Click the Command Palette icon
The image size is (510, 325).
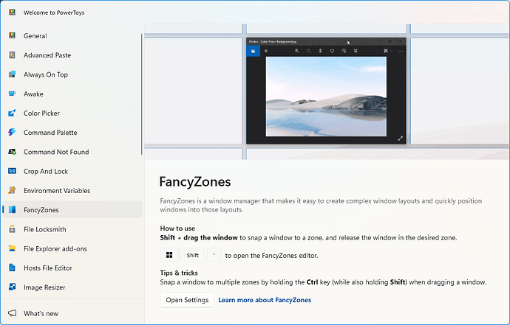click(x=12, y=133)
